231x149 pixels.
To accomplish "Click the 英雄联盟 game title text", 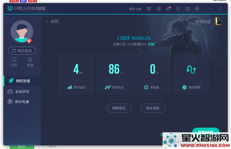I will click(203, 22).
